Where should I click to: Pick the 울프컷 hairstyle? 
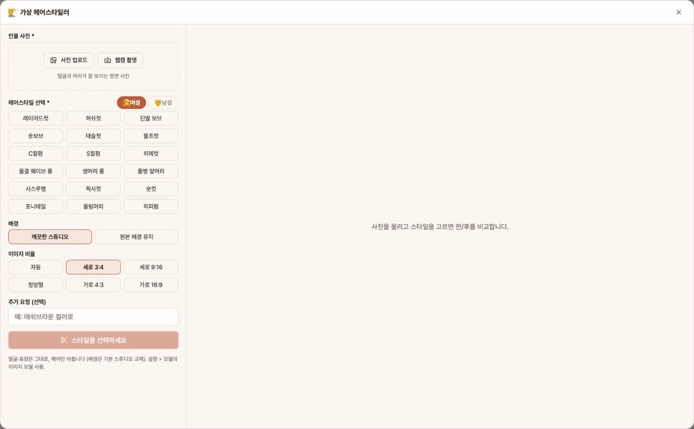click(151, 136)
